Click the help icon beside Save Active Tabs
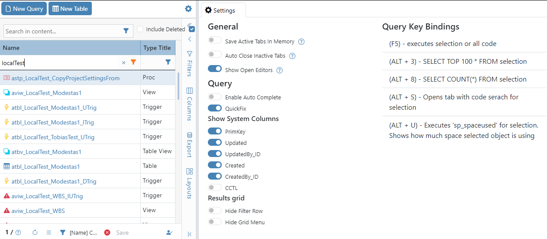The height and width of the screenshot is (239, 547). point(301,42)
